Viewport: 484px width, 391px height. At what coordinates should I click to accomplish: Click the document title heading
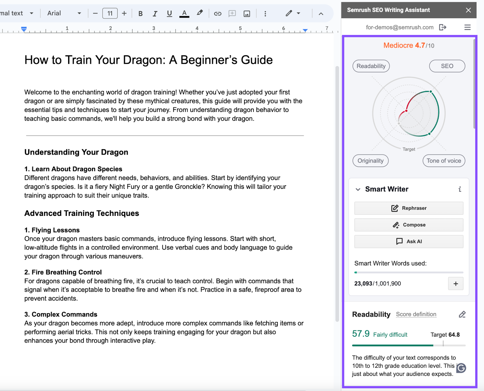149,60
